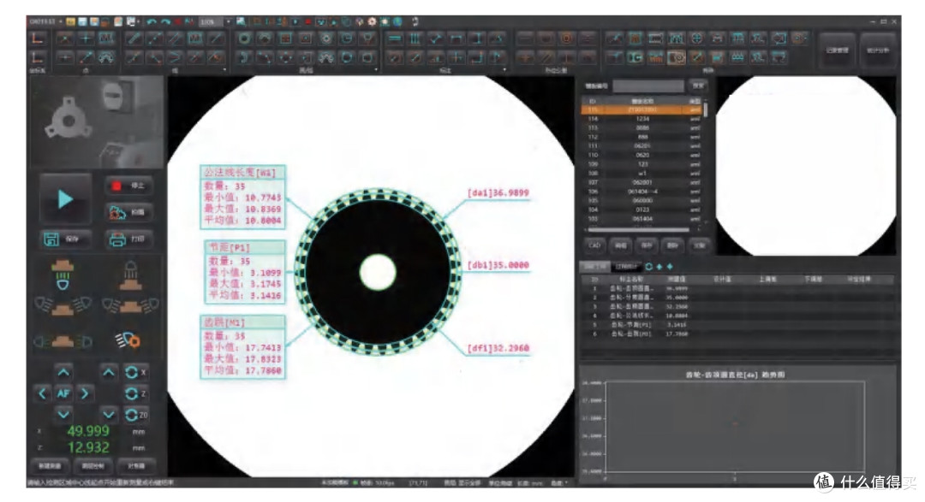Screen dimensions: 925x502
Task: Select program row 114 named 1234
Action: click(x=642, y=119)
